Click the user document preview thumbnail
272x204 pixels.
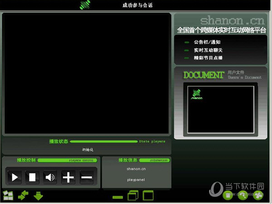(221, 109)
